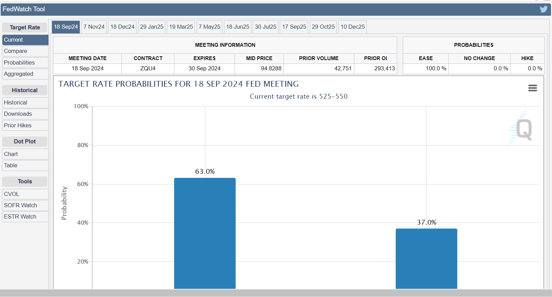Open the 19 Mar25 meeting tab
The height and width of the screenshot is (297, 552).
(181, 27)
